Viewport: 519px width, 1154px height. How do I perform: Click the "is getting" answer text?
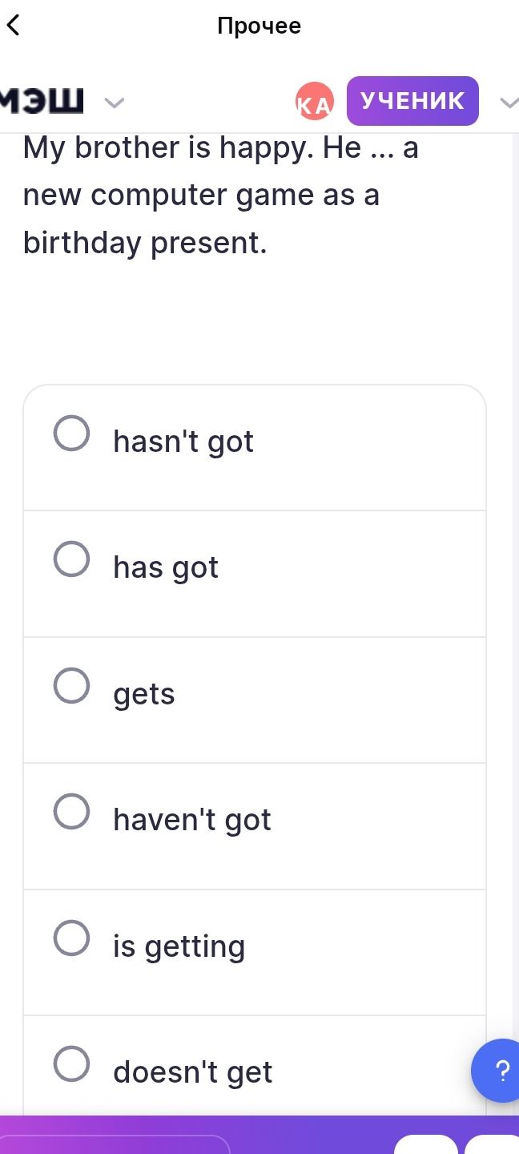[x=179, y=946]
